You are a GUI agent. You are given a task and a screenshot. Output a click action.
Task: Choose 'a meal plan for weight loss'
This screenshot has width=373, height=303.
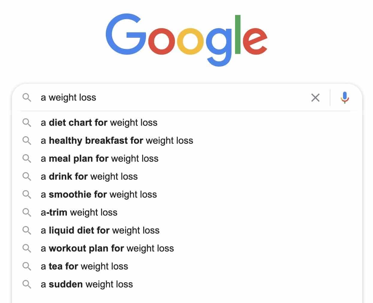click(x=187, y=158)
